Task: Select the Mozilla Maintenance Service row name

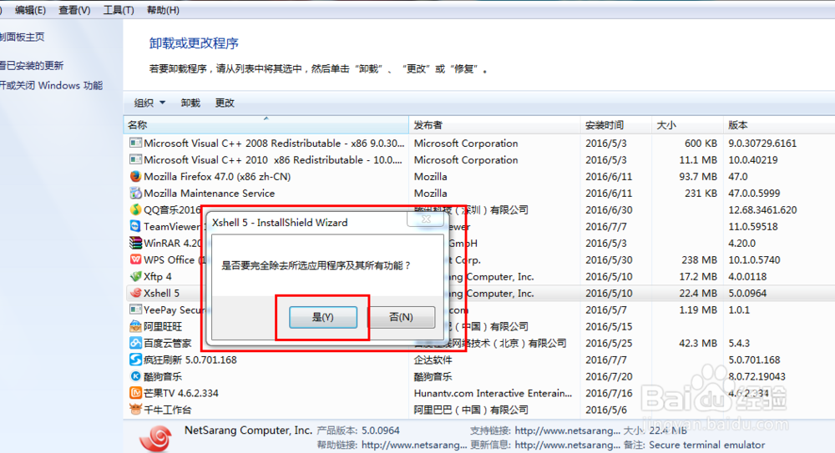Action: (x=210, y=194)
